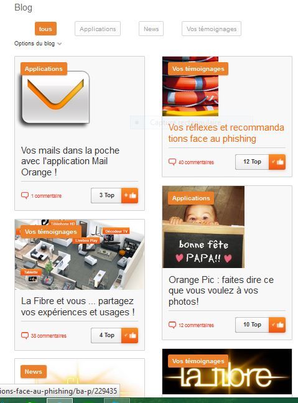This screenshot has width=298, height=403.
Task: Switch to the Applications filter tab
Action: 98,29
